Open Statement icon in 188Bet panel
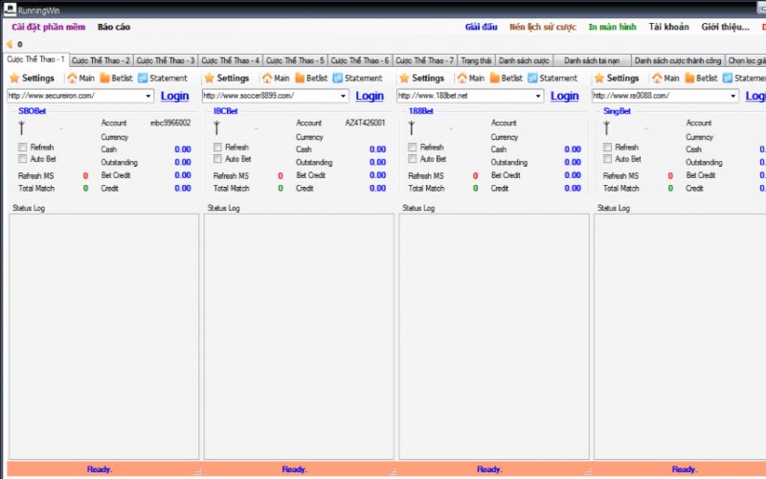Image resolution: width=766 pixels, height=479 pixels. pos(533,78)
